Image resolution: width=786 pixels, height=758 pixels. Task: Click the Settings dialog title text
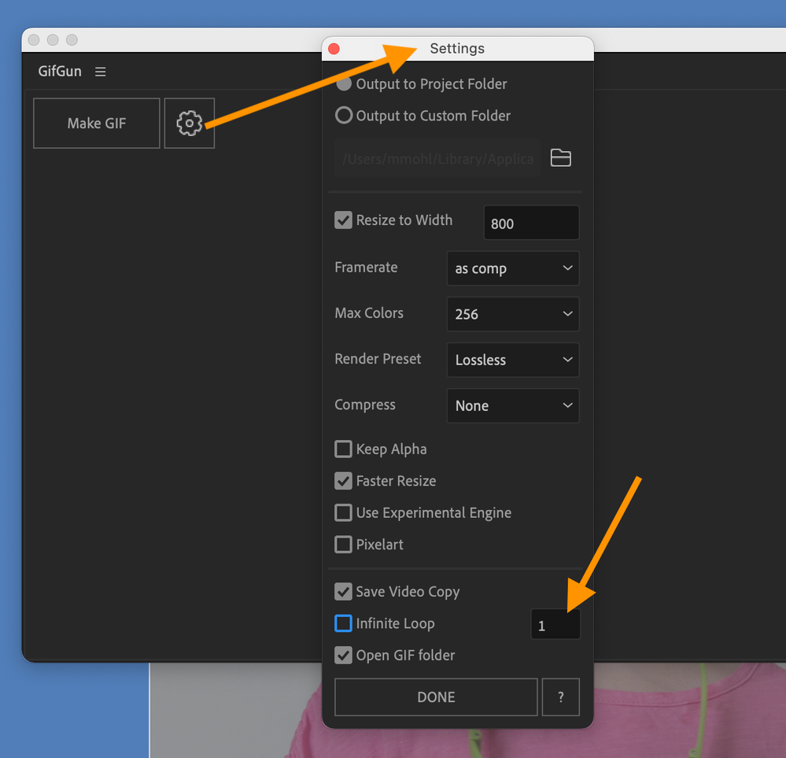[457, 49]
